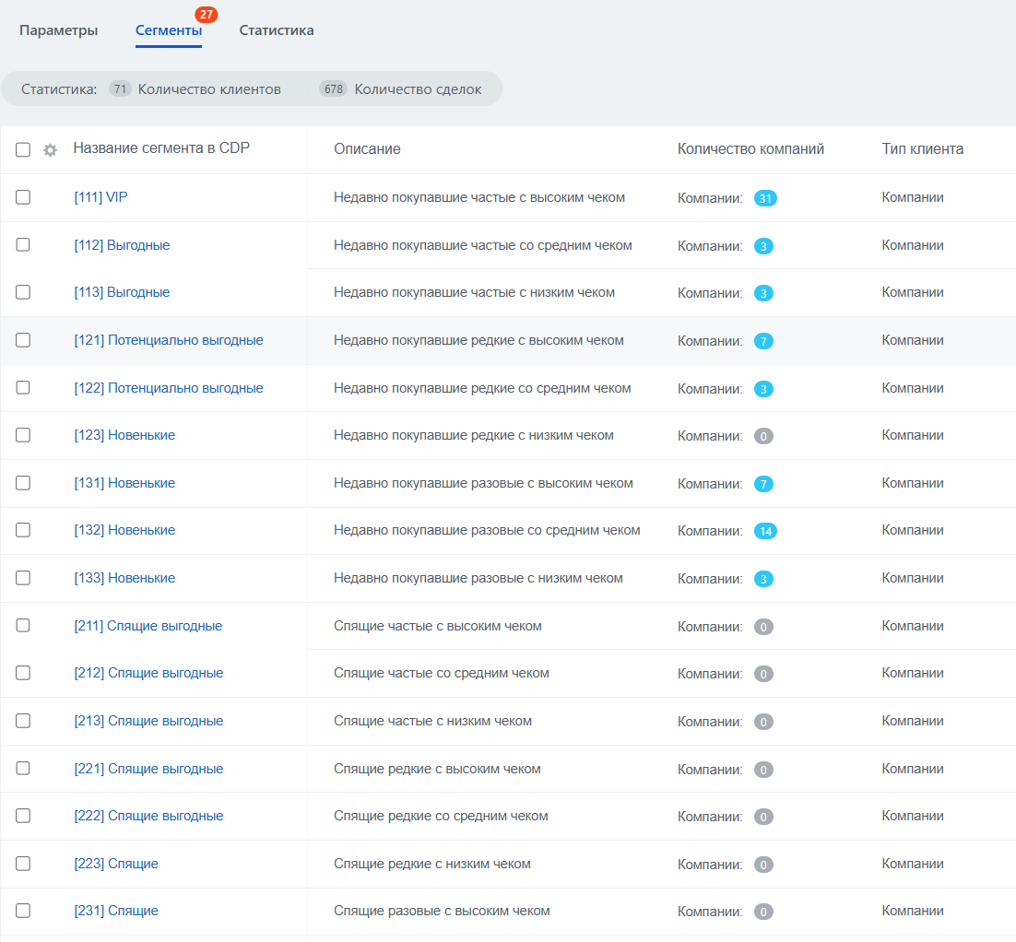Click the Тип клиента value for [113] Выгодные
The width and height of the screenshot is (1016, 942).
[x=913, y=292]
